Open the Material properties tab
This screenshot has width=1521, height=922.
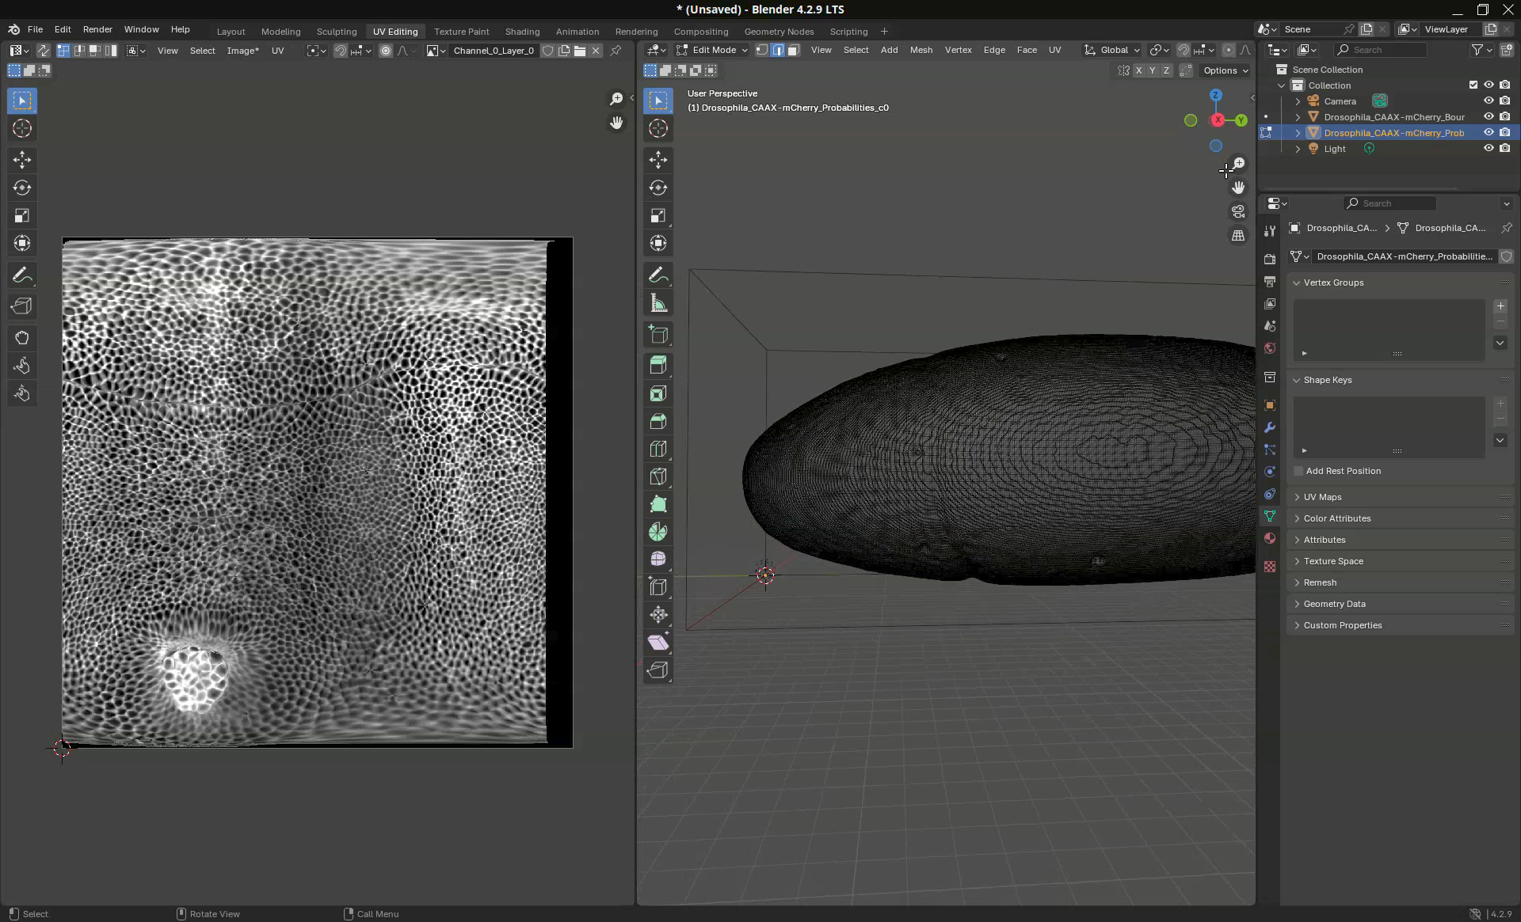coord(1270,538)
